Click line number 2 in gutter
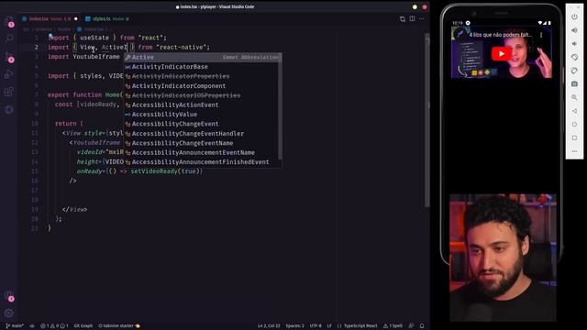The width and height of the screenshot is (587, 330). 37,47
